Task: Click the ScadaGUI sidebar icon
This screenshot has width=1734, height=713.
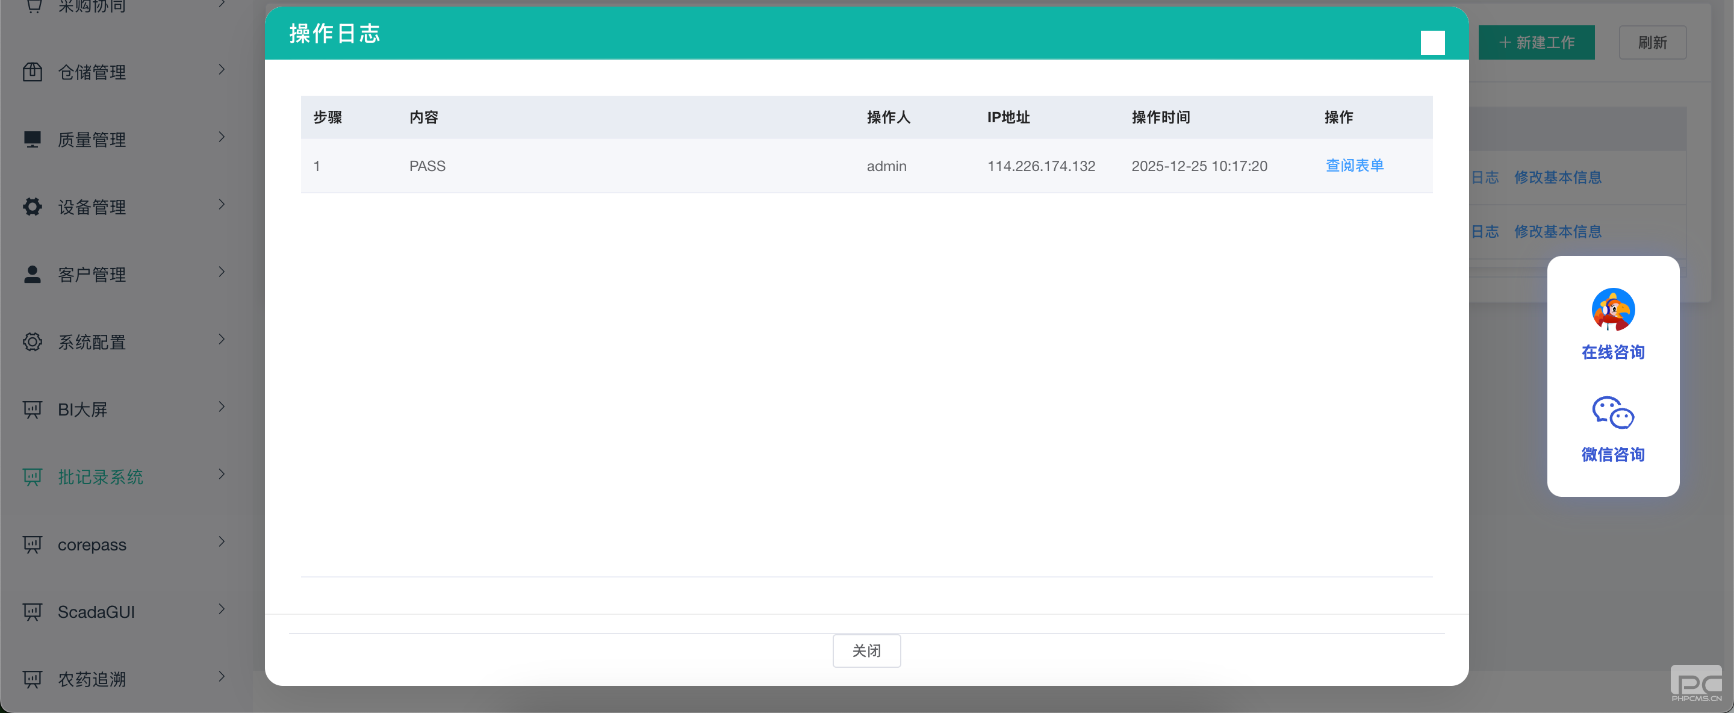Action: pos(33,612)
